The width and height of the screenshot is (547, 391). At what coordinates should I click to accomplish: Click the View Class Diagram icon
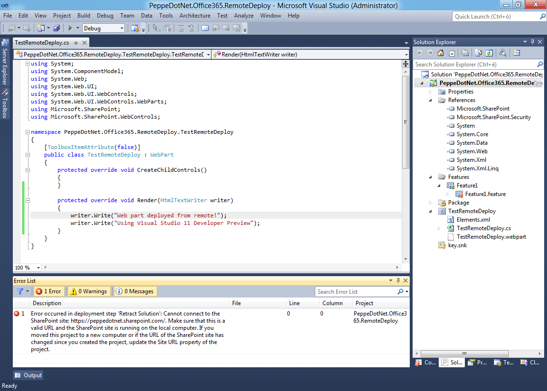point(503,53)
